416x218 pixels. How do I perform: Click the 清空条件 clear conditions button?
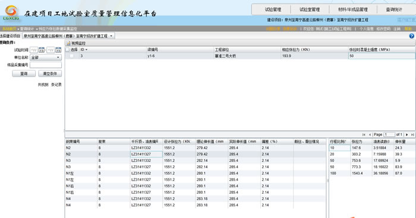(50, 73)
